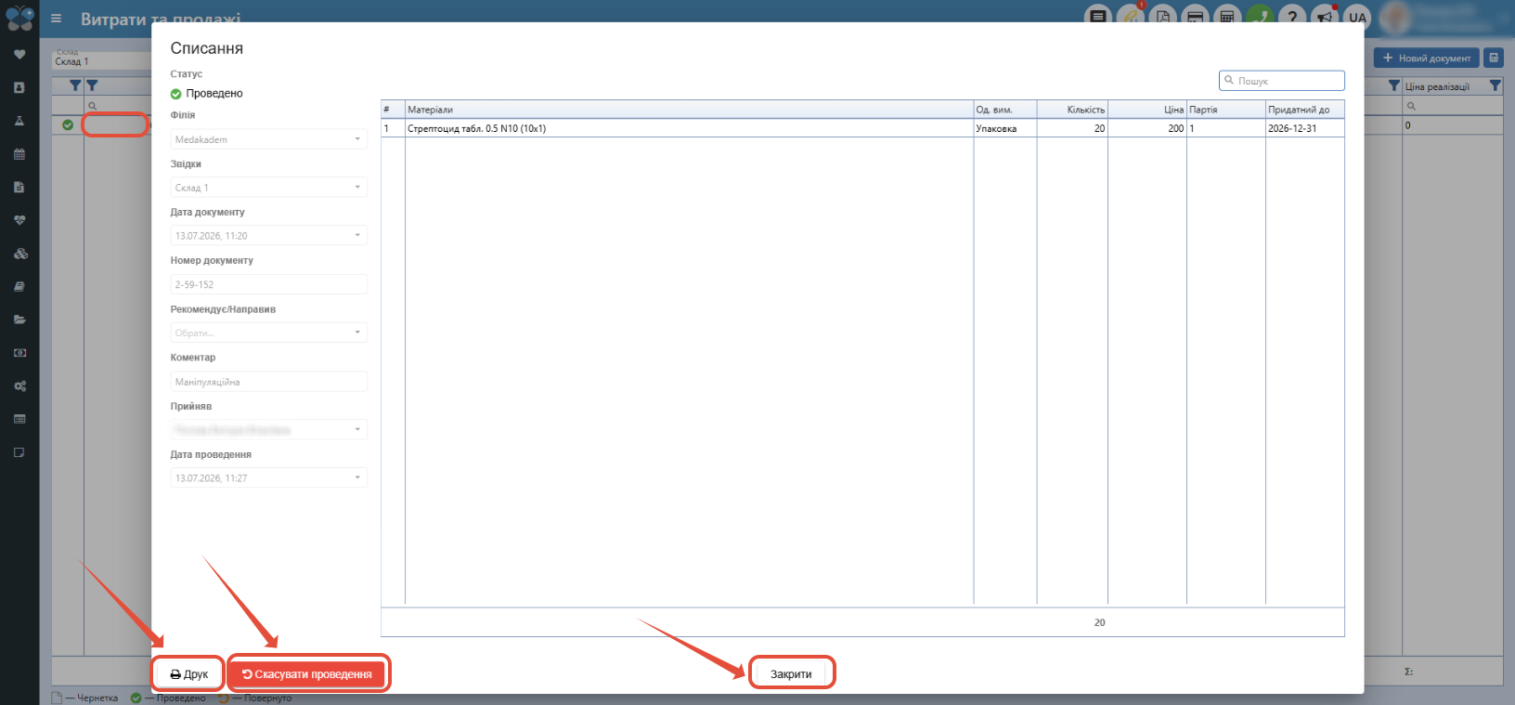This screenshot has height=705, width=1515.
Task: Click the filter funnel beside Ціна реалізації
Action: coord(1495,85)
